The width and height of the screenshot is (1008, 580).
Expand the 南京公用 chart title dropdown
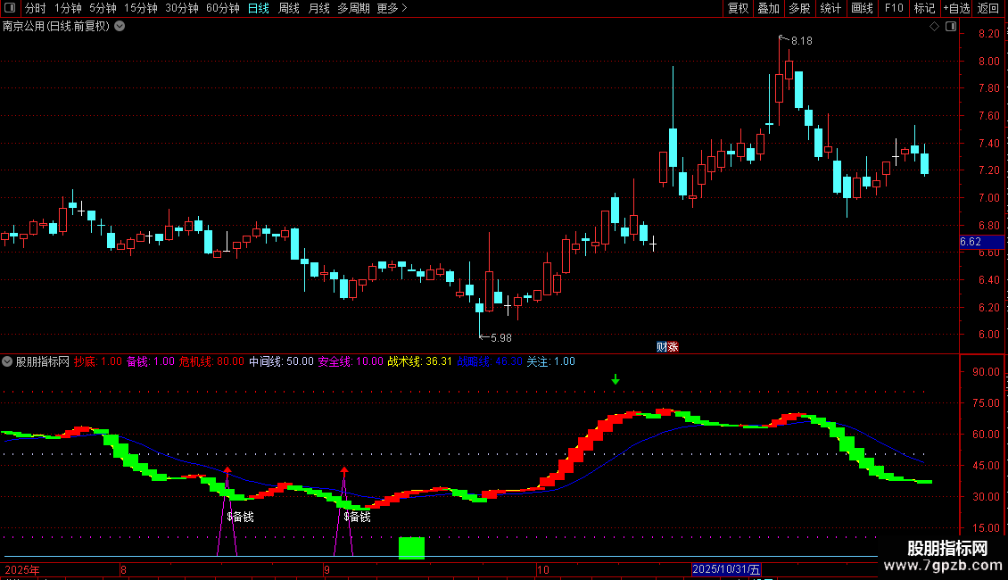[x=120, y=27]
